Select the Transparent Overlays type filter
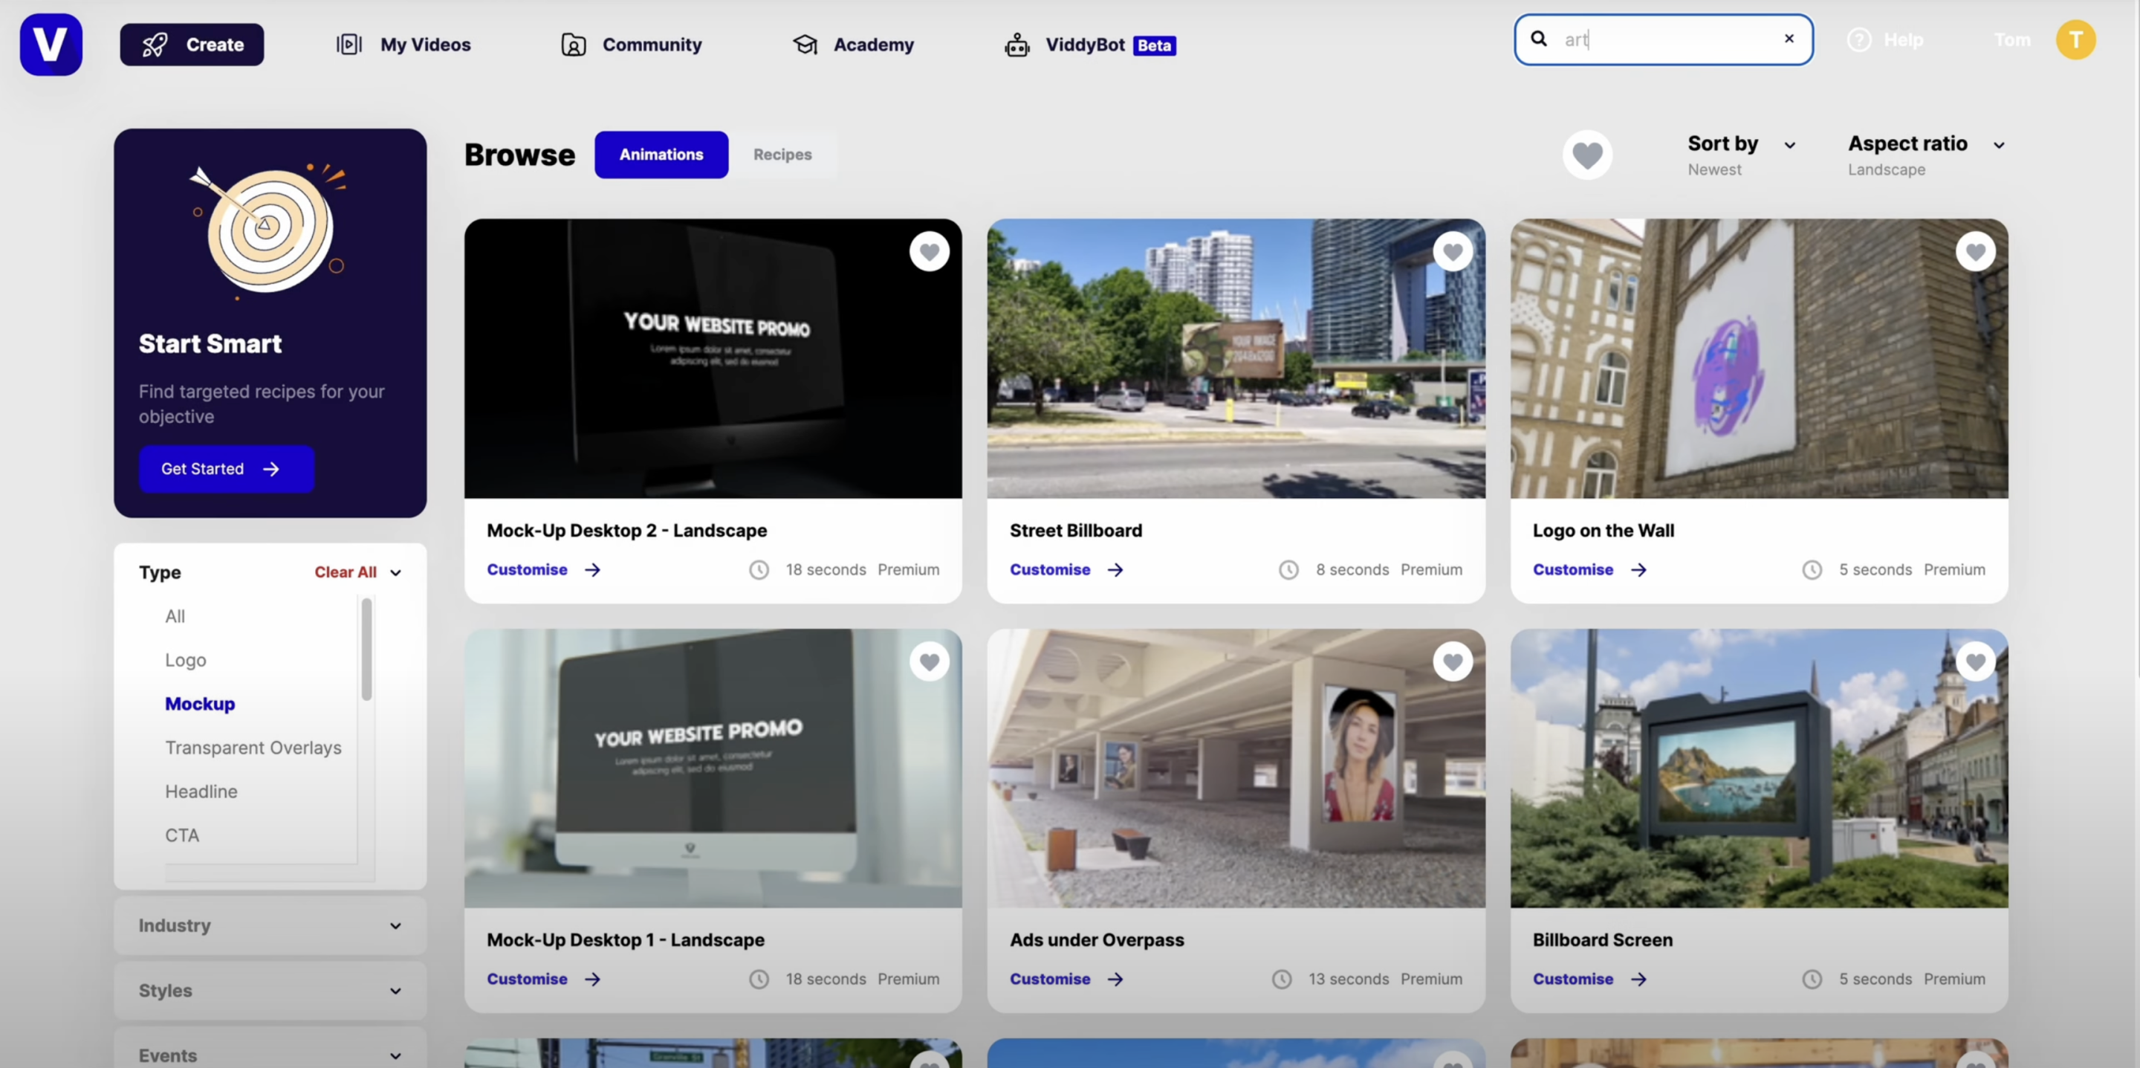The image size is (2140, 1068). [253, 747]
